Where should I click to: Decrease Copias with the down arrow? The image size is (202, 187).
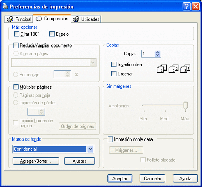158,55
